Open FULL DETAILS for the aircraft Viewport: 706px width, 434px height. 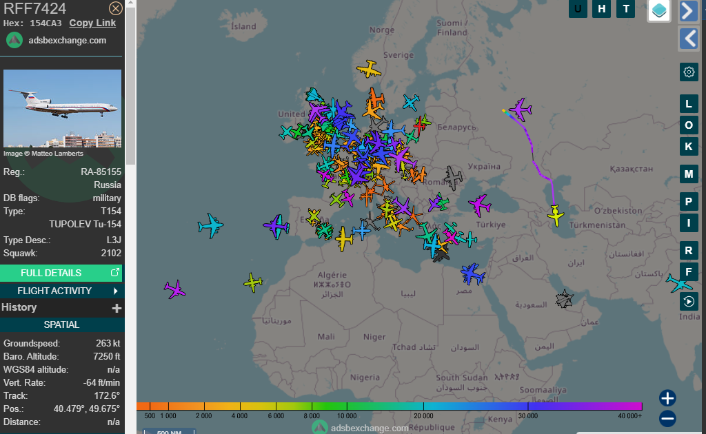click(61, 273)
